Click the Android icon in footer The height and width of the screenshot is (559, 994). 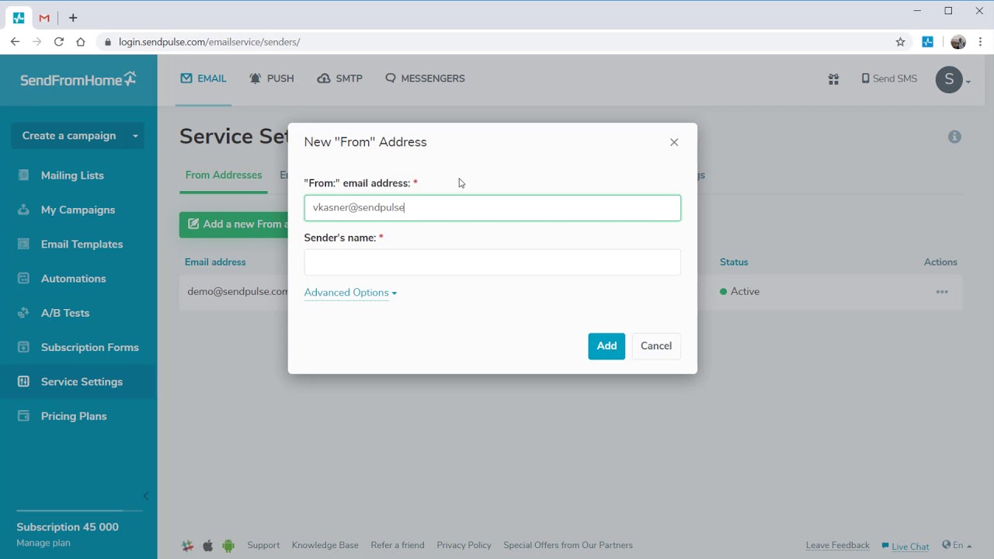point(228,546)
